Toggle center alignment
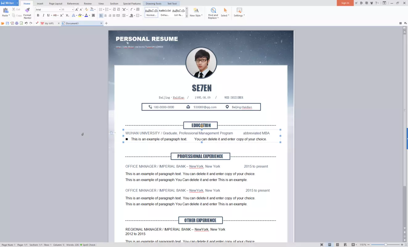 point(105,15)
